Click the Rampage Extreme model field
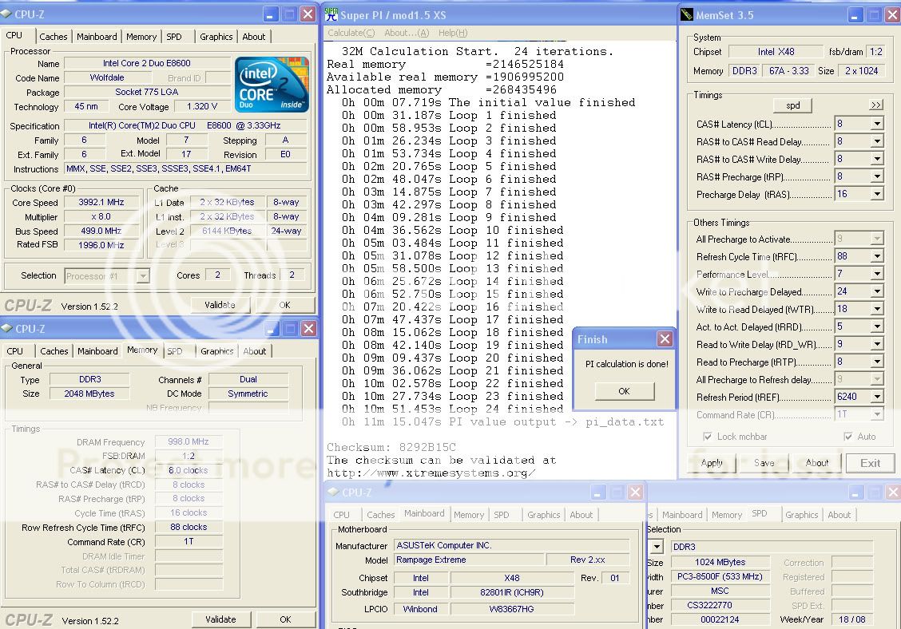 pos(469,560)
